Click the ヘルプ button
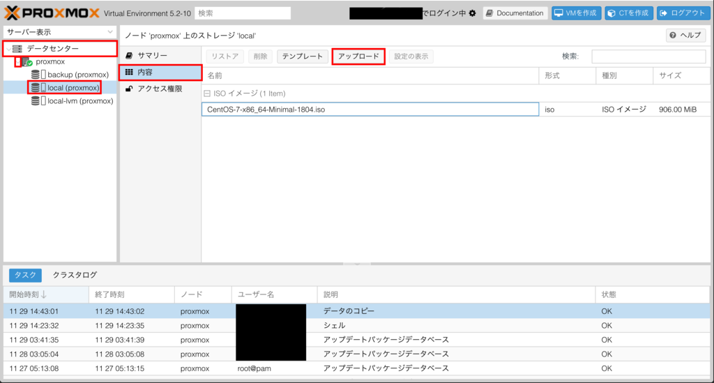Image resolution: width=714 pixels, height=383 pixels. tap(686, 35)
